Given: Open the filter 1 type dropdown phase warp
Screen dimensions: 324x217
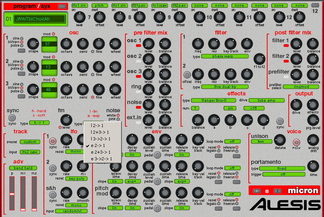Looking at the screenshot, I should [x=225, y=56].
